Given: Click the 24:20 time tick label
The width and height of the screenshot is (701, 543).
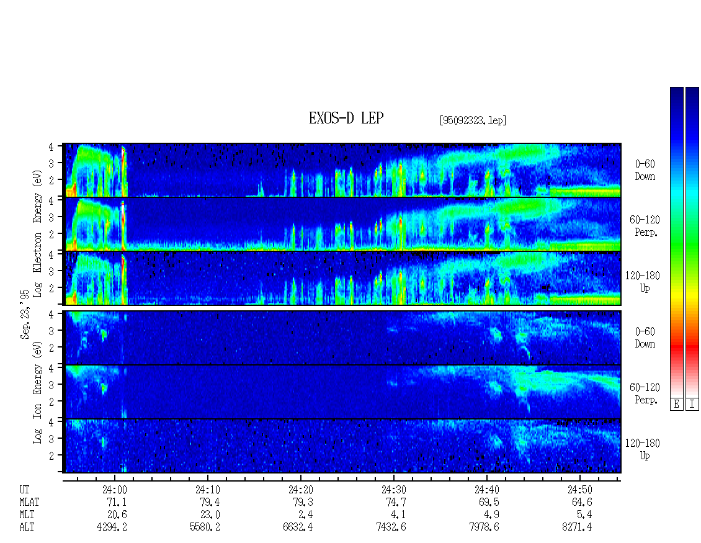Looking at the screenshot, I should 301,490.
